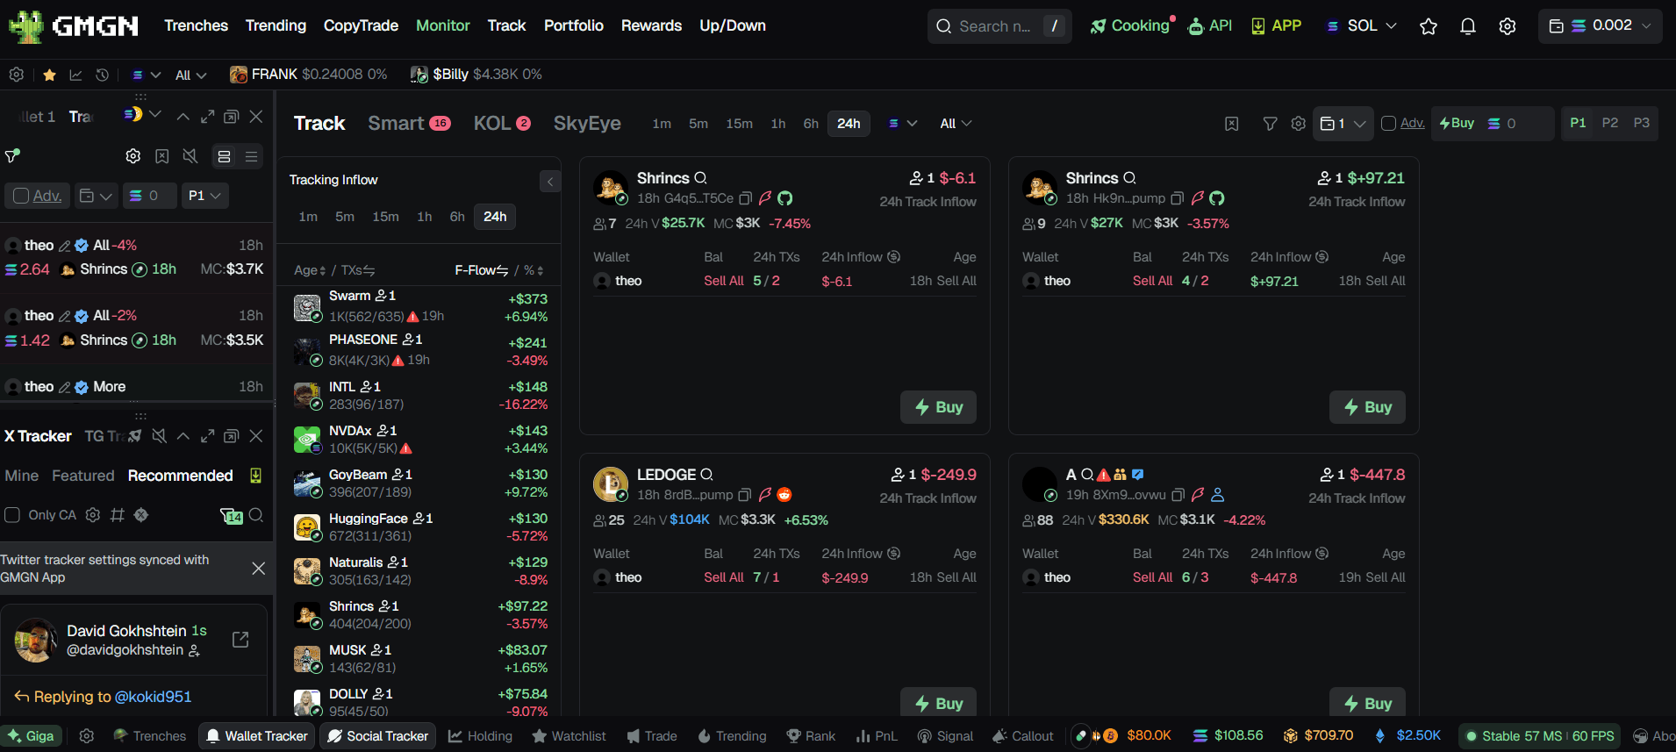The height and width of the screenshot is (752, 1676).
Task: Switch to the KOL tab
Action: [x=502, y=124]
